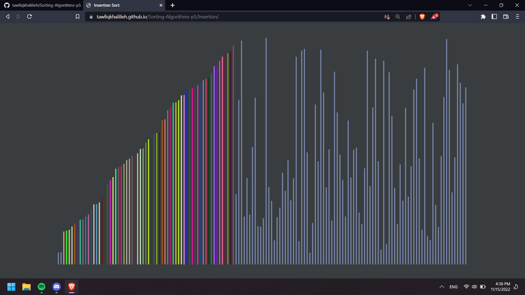This screenshot has height=295, width=525.
Task: Bookmark this page
Action: pyautogui.click(x=77, y=16)
